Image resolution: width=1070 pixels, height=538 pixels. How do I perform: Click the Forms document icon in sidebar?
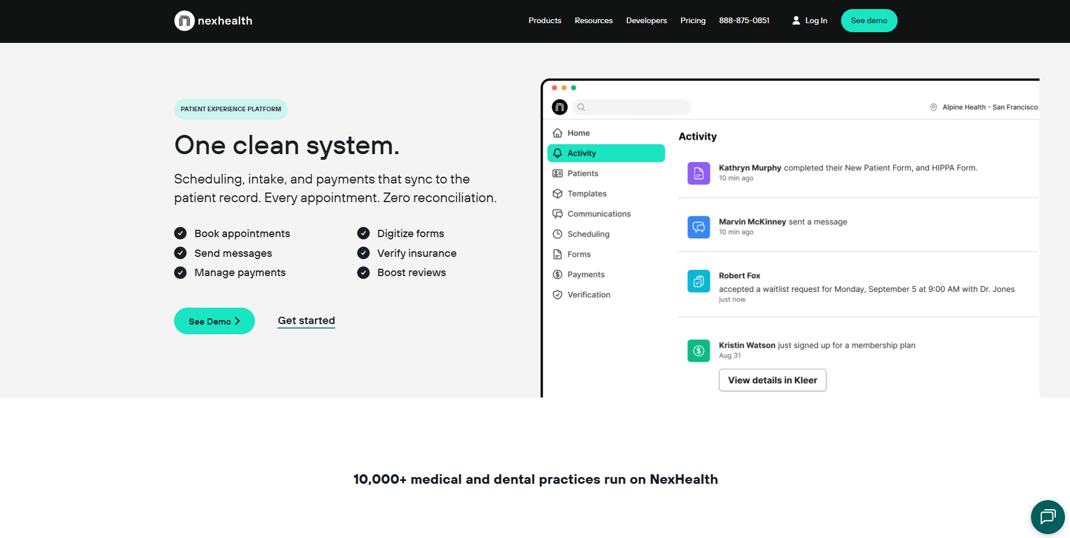coord(557,254)
